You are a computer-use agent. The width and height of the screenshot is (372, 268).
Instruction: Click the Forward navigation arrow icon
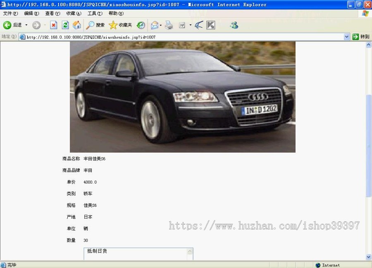point(36,25)
